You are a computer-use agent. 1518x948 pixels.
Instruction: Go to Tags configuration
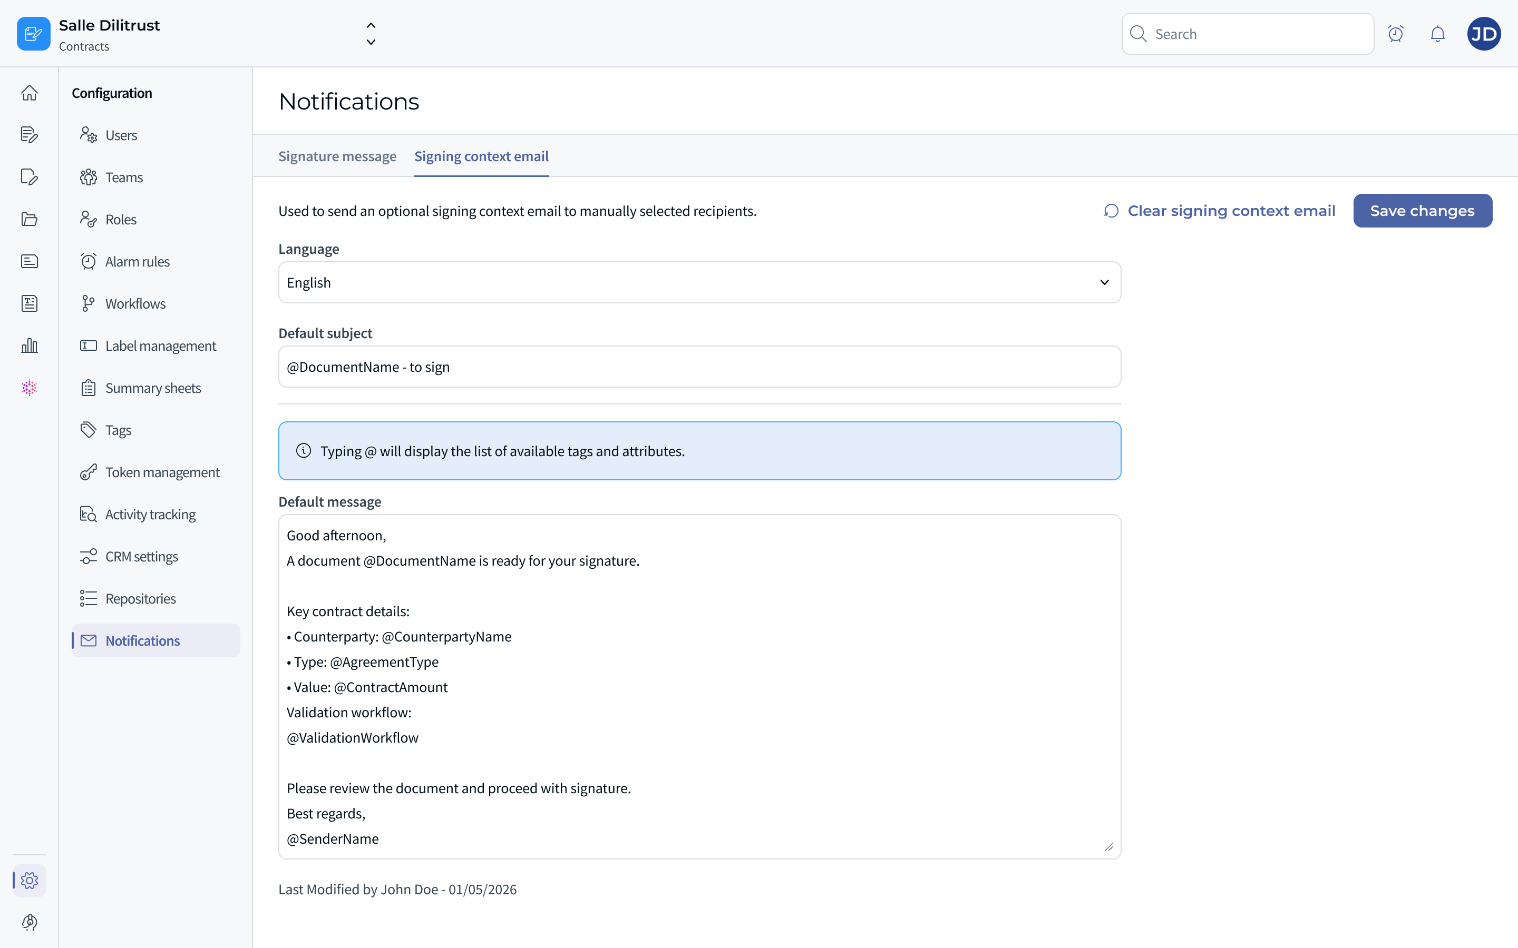pyautogui.click(x=155, y=429)
